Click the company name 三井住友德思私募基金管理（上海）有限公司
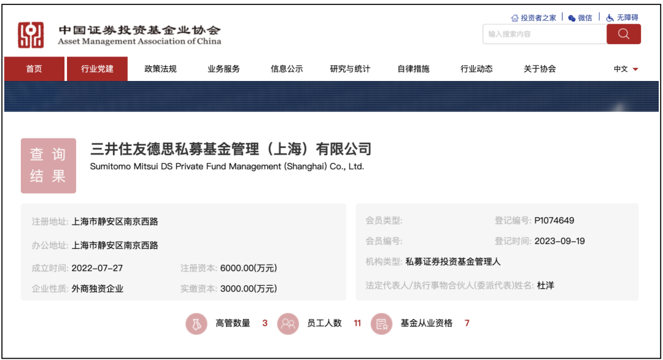 (x=231, y=149)
